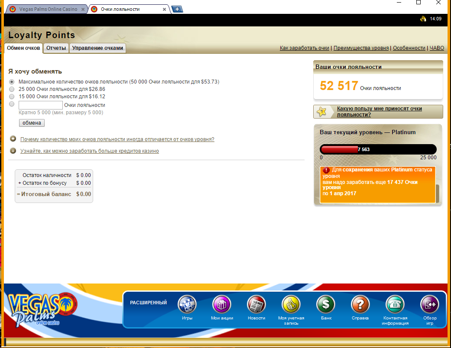The image size is (451, 348).
Task: Select 25 000 points for $26.86 option
Action: (x=12, y=89)
